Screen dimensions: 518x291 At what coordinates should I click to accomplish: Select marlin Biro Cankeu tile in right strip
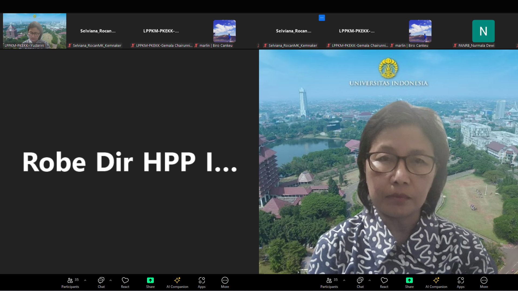420,31
